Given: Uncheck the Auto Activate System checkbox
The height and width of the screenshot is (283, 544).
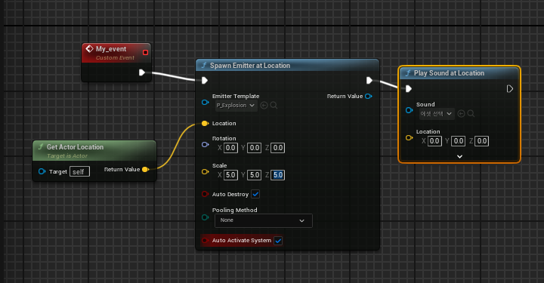Looking at the screenshot, I should [278, 241].
